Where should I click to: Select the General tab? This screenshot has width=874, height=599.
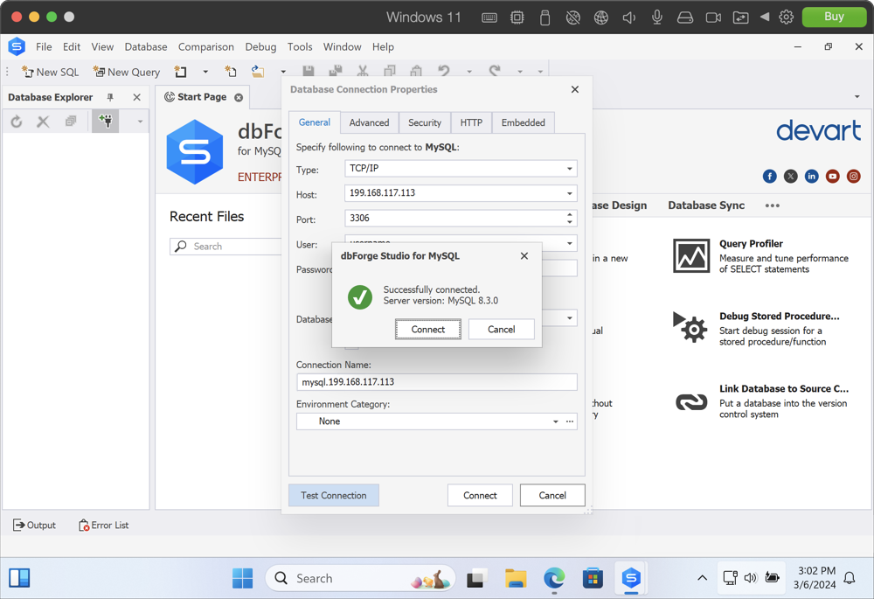[x=315, y=122]
